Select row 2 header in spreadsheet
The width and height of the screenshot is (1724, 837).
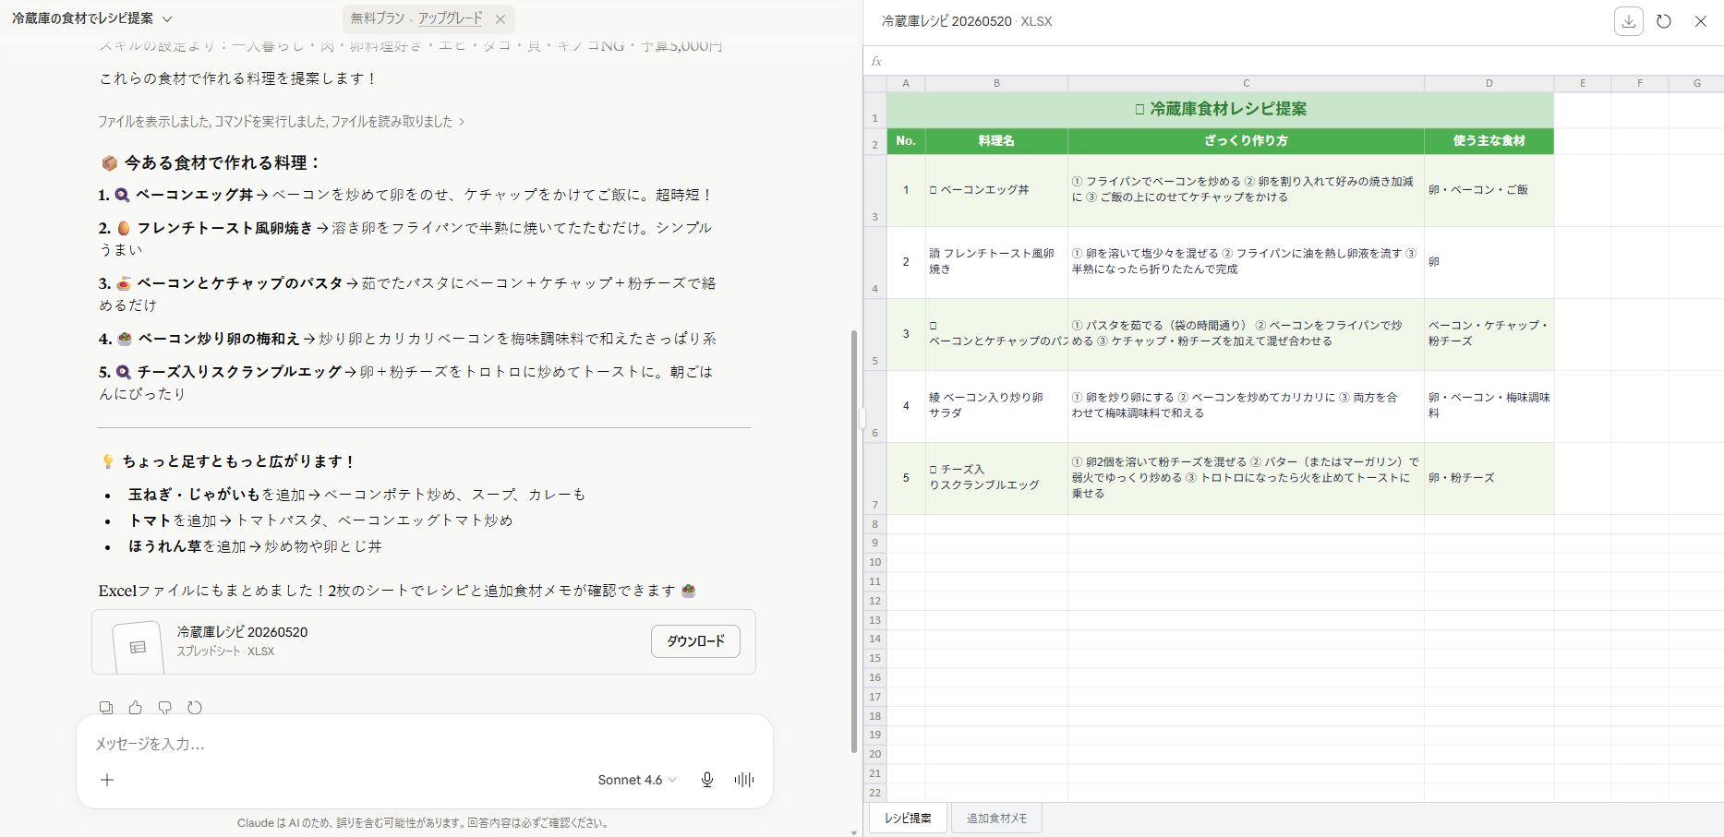click(874, 141)
